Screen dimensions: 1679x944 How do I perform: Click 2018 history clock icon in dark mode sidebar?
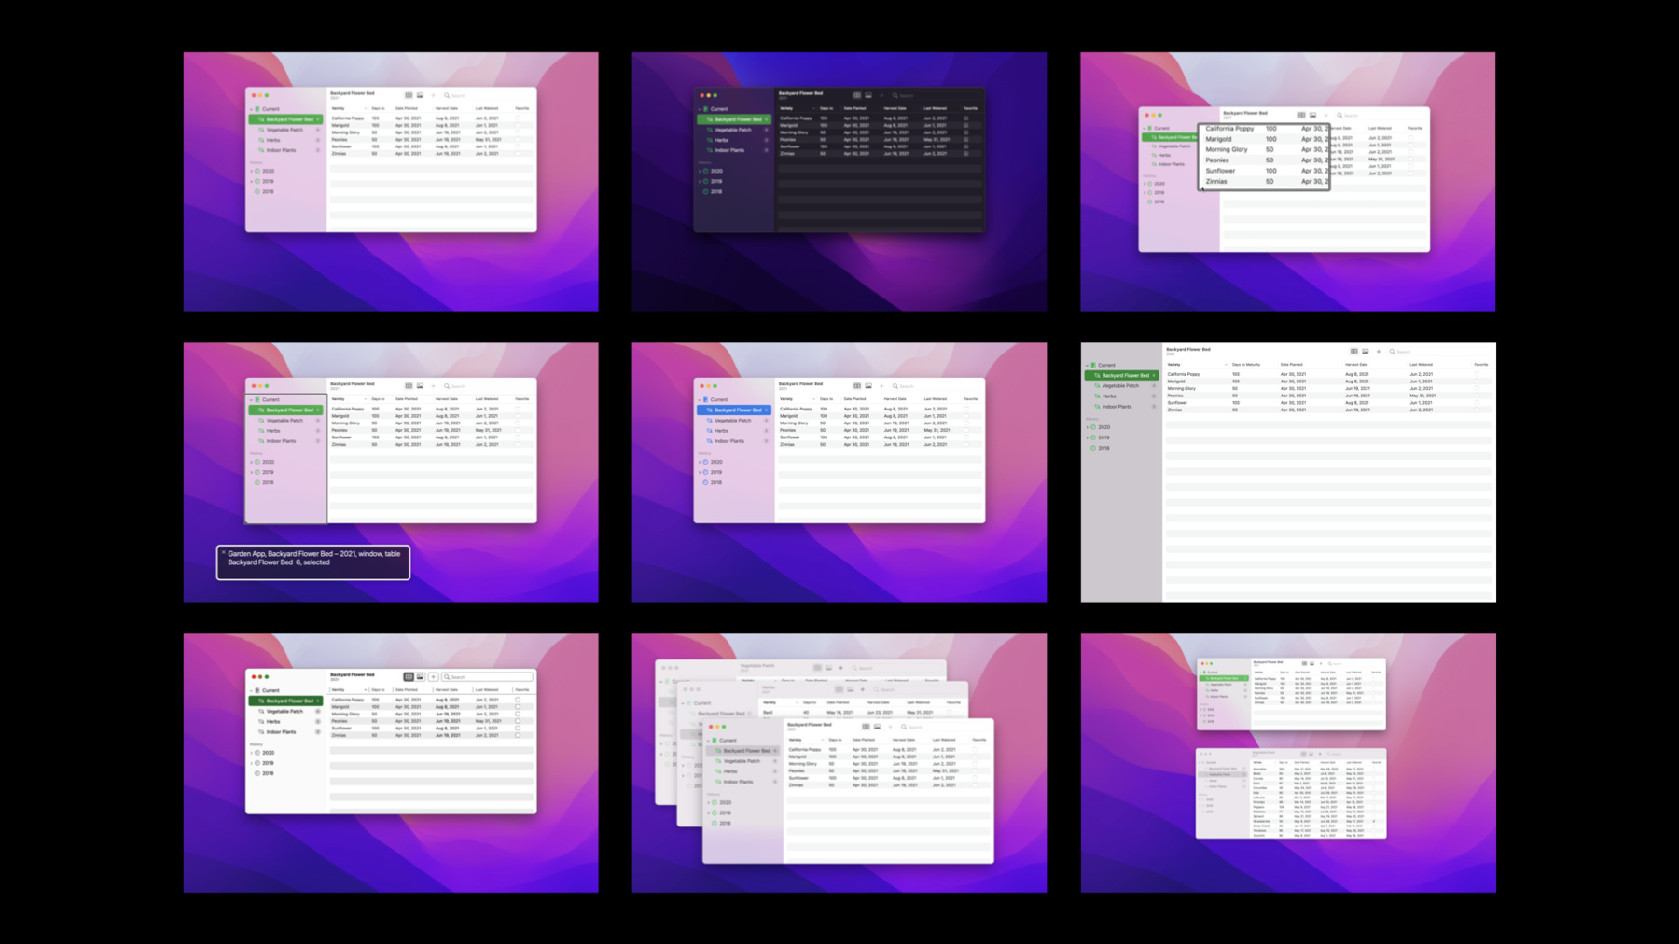pyautogui.click(x=706, y=192)
